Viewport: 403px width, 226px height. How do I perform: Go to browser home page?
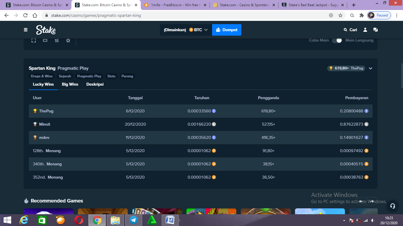point(35,15)
